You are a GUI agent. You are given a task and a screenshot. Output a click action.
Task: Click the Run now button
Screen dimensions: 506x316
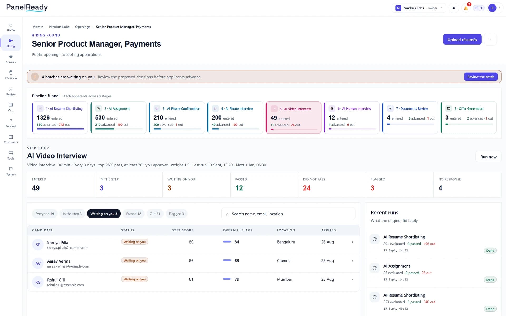pos(488,157)
